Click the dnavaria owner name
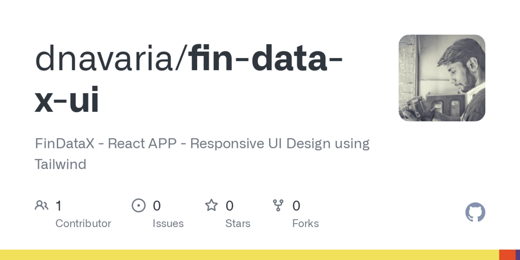This screenshot has width=520, height=260. (108, 59)
